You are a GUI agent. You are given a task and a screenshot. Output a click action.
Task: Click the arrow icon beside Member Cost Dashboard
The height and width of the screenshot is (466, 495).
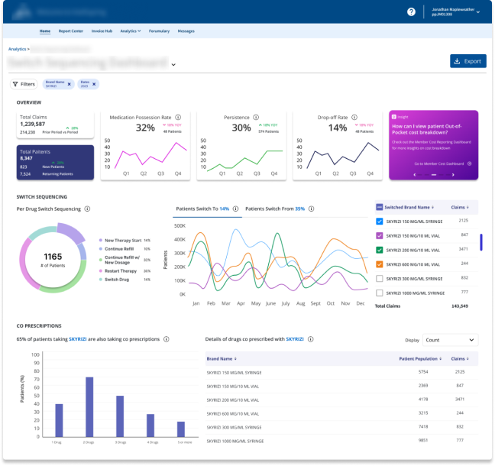click(470, 163)
